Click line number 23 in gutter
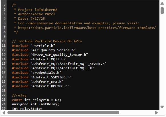The height and width of the screenshot is (117, 166). pos(4,100)
